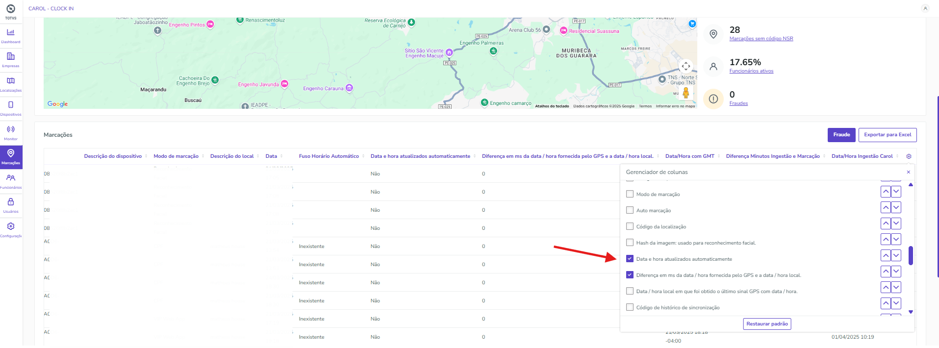
Task: Open the Dashboard sidebar icon
Action: (x=11, y=35)
